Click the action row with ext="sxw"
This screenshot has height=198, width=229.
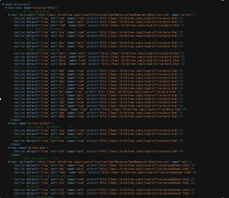98,18
